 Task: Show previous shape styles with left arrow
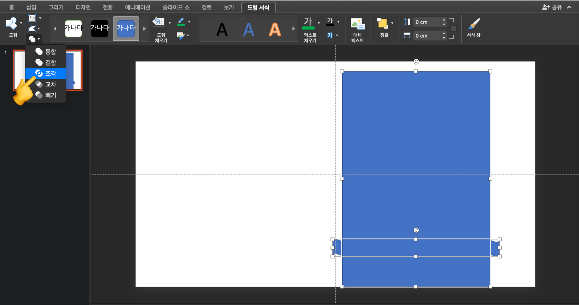[55, 29]
